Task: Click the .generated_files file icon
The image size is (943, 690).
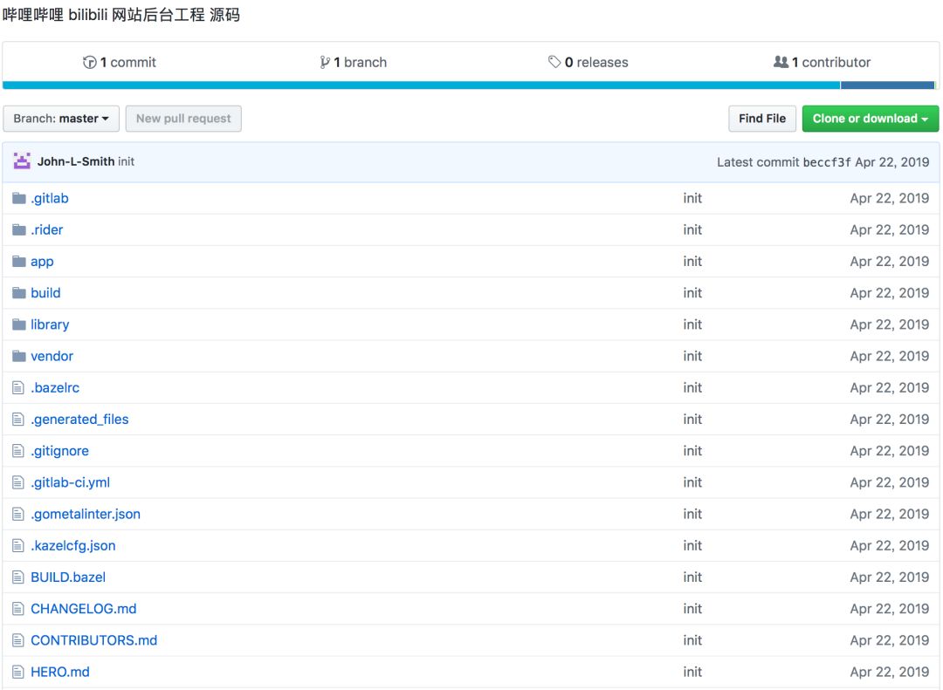Action: (x=18, y=420)
